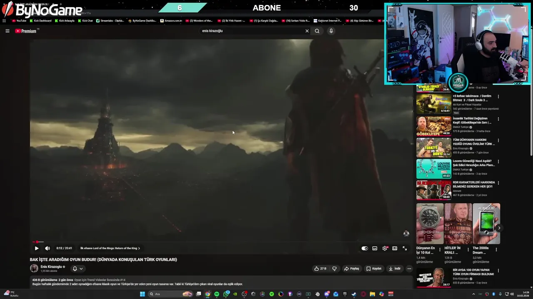This screenshot has width=533, height=299.
Task: Open the YouTube bookmark
Action: tap(19, 21)
